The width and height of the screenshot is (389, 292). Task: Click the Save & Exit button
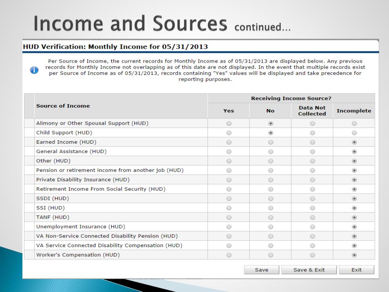pyautogui.click(x=309, y=270)
